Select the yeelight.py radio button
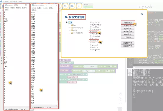163x111 pixels. coord(91,49)
